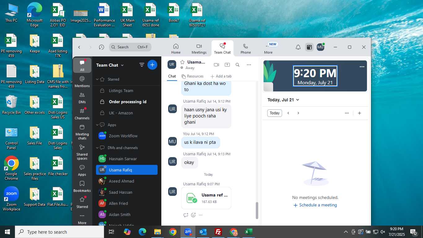Select the Chat tab in the conversation
Screen dimensions: 423x238
click(x=172, y=76)
